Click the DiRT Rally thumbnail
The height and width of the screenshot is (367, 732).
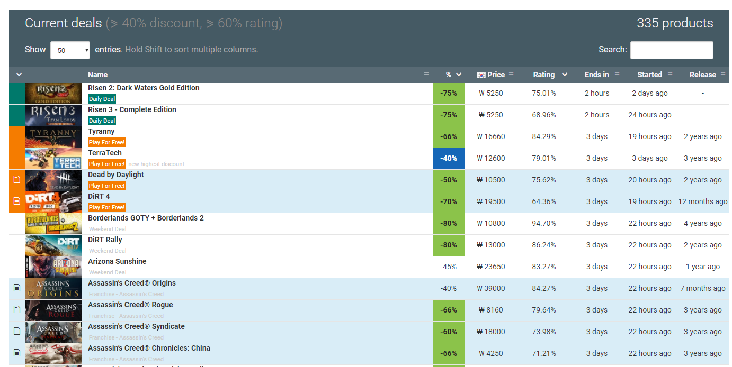[53, 245]
